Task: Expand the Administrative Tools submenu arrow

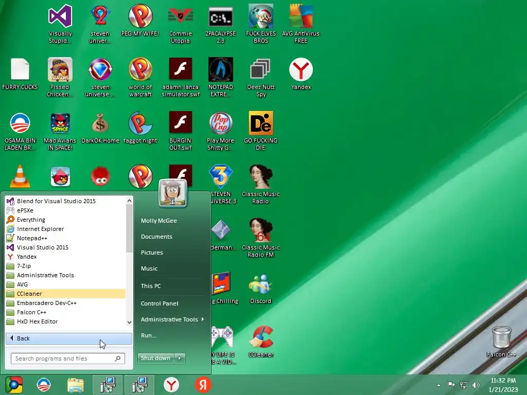Action: click(x=203, y=319)
